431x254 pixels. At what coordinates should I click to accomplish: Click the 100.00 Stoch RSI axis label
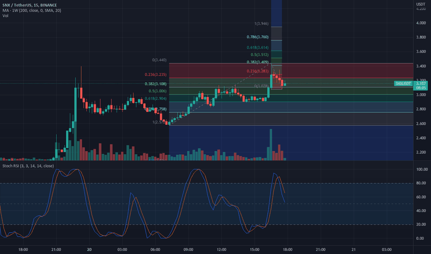422,169
